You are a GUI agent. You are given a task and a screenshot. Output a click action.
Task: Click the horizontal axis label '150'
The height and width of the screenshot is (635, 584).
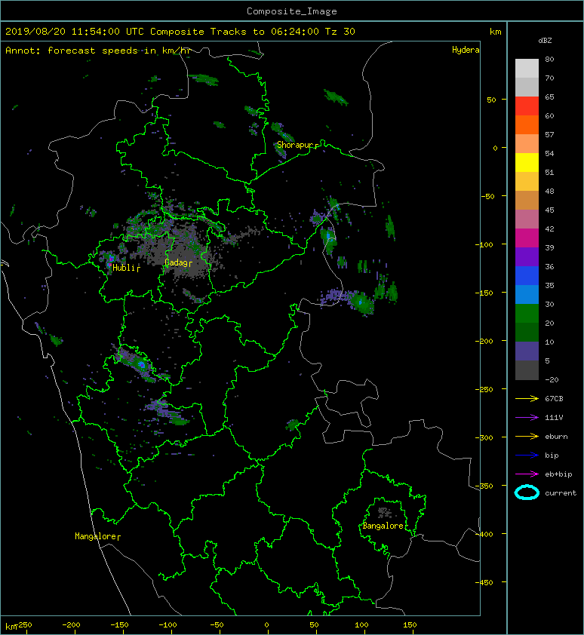[410, 625]
